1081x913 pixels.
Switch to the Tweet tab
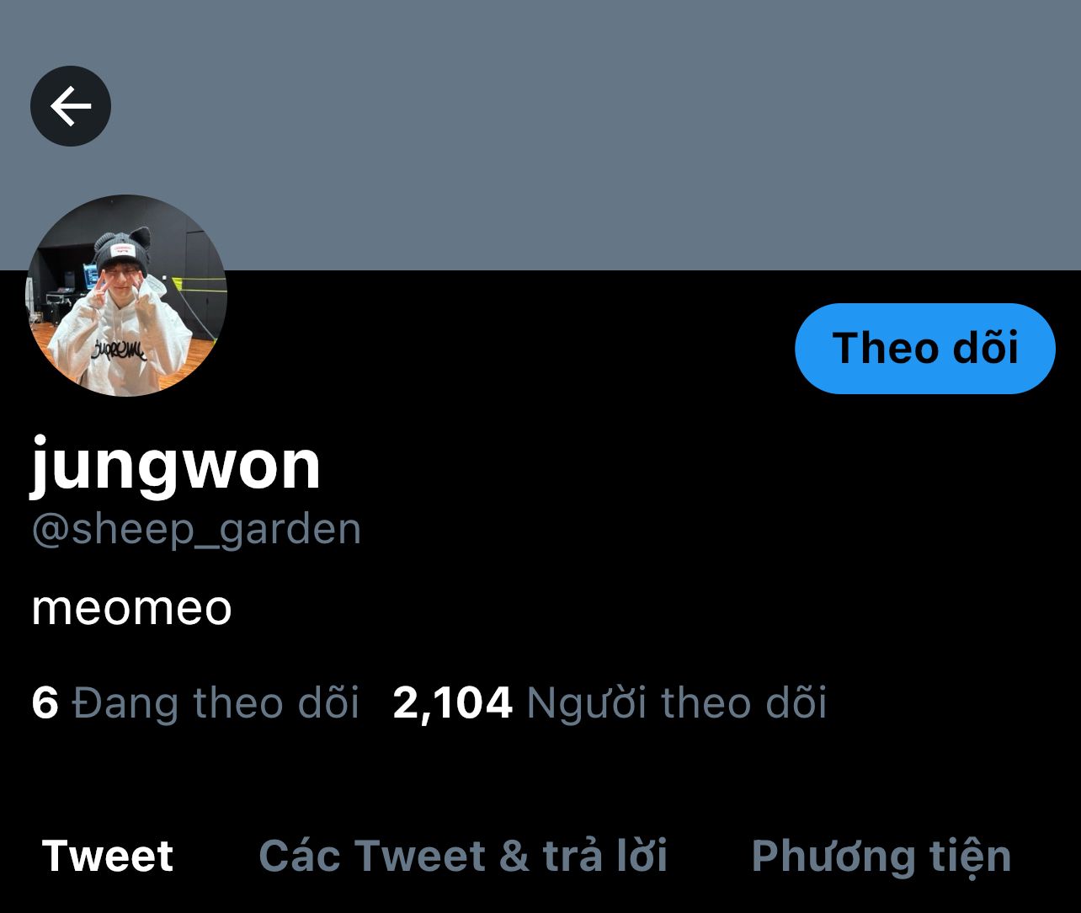tap(108, 857)
